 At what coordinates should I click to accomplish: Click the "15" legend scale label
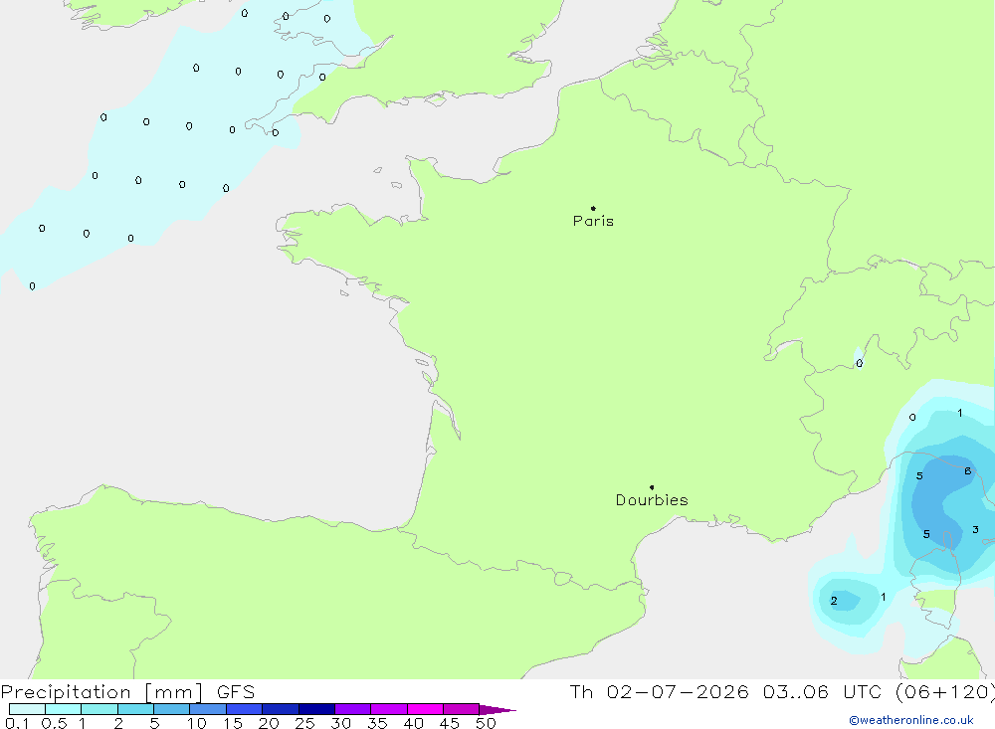pyautogui.click(x=233, y=723)
